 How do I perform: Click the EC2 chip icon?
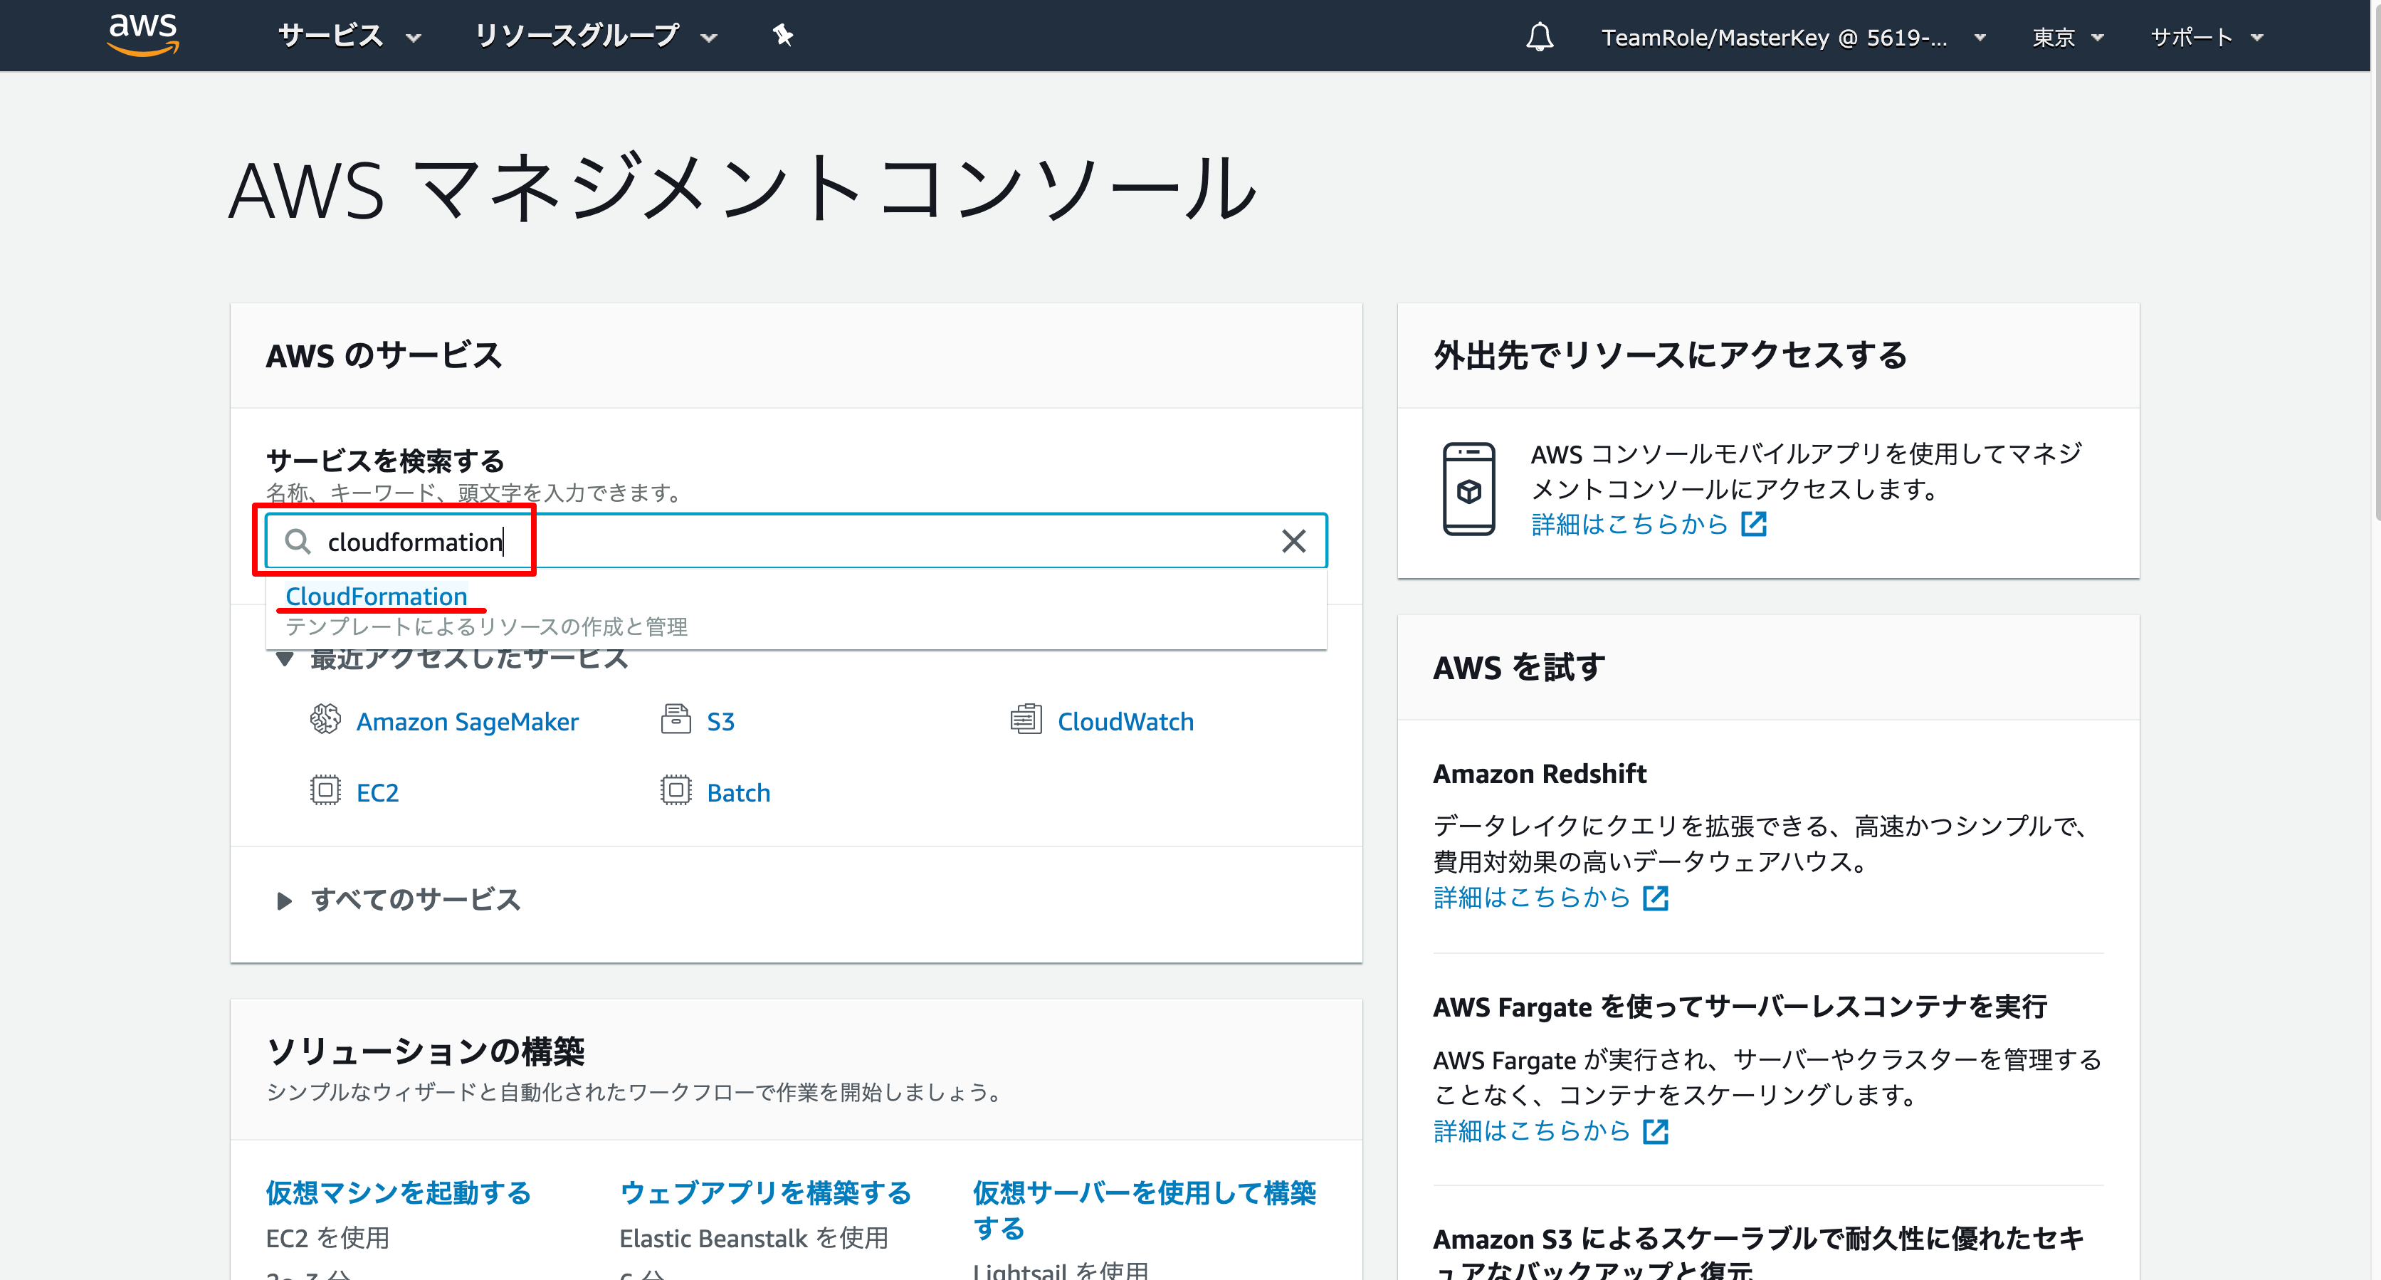click(325, 791)
